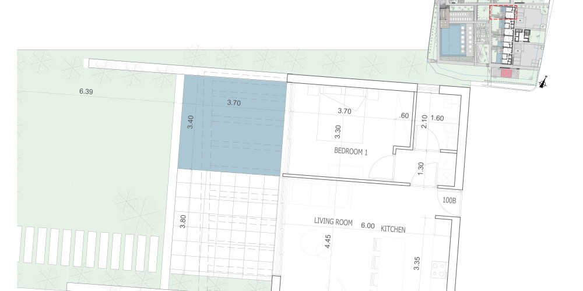Click the swimming pool on the site map
The image size is (583, 291).
point(451,41)
